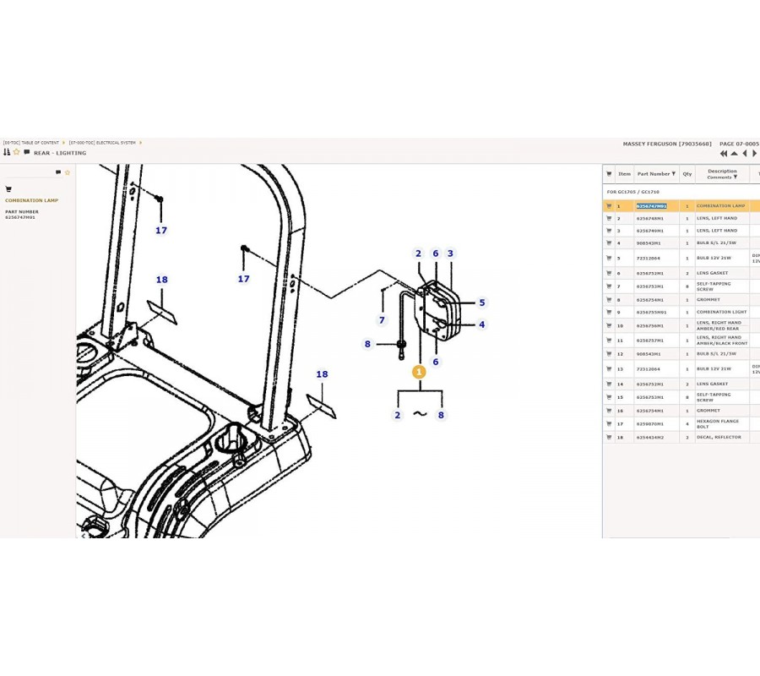Click orange callout 1 on the diagram

click(x=419, y=372)
